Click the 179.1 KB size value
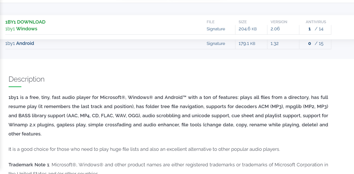 (x=247, y=44)
